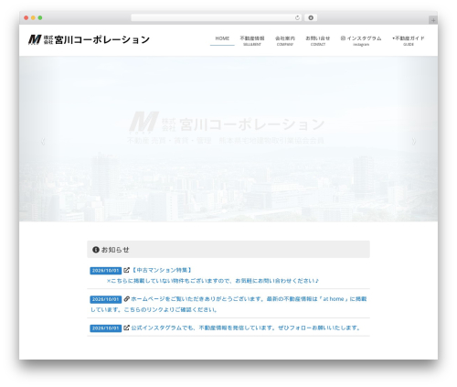Open new tab with plus button
This screenshot has height=387, width=457.
(x=433, y=20)
